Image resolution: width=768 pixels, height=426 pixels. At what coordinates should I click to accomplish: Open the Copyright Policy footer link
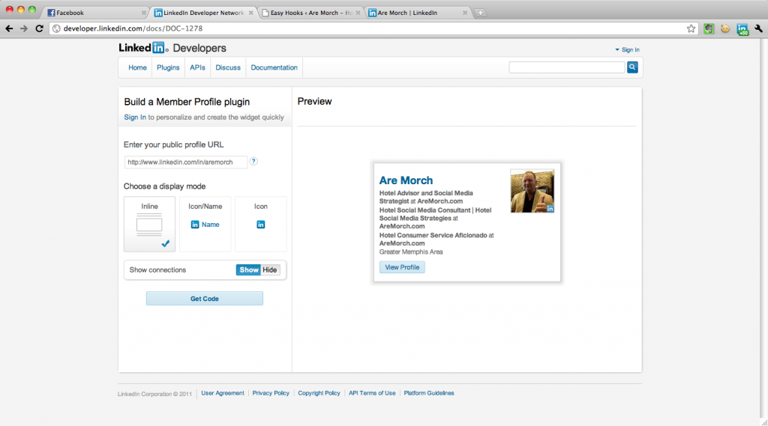(319, 393)
